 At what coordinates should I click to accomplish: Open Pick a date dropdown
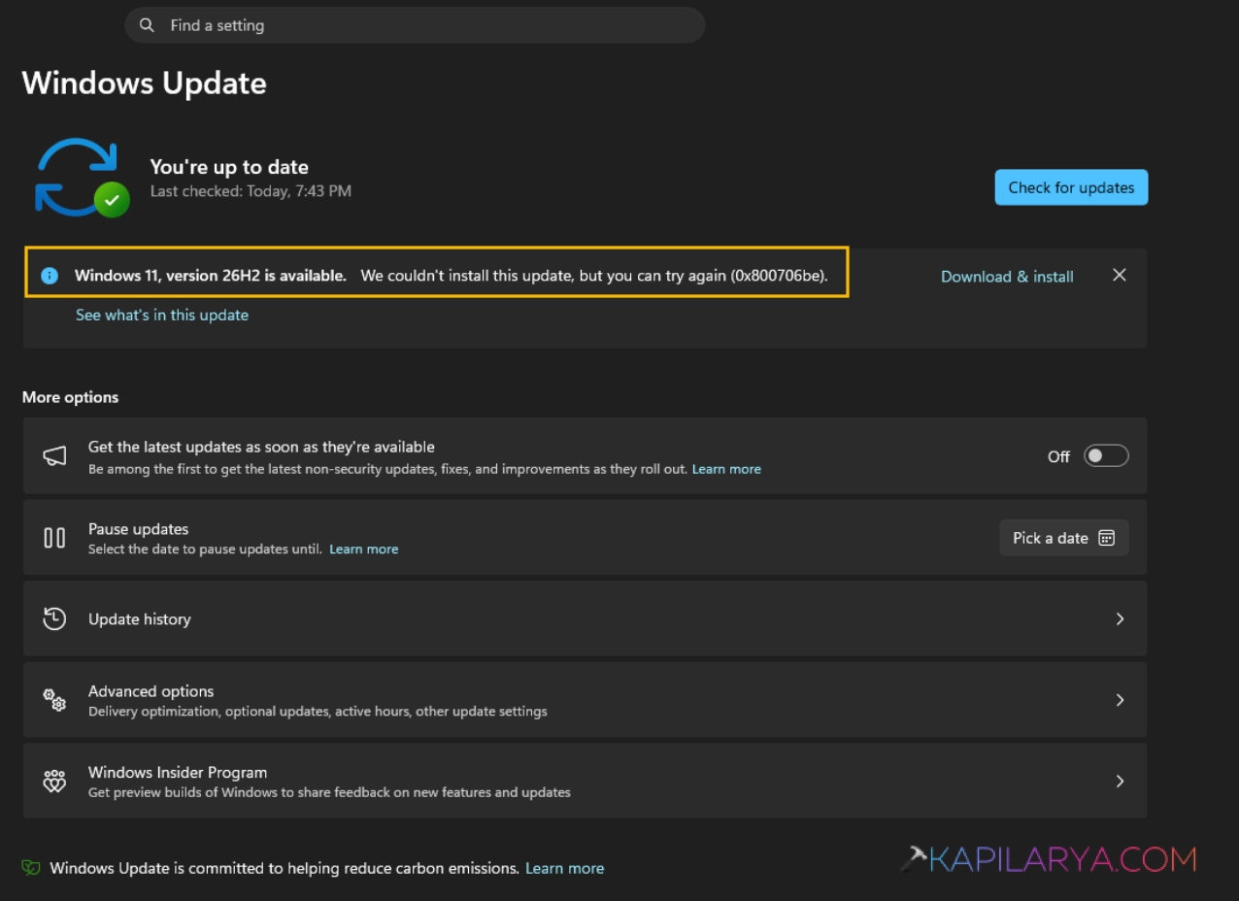(1064, 538)
